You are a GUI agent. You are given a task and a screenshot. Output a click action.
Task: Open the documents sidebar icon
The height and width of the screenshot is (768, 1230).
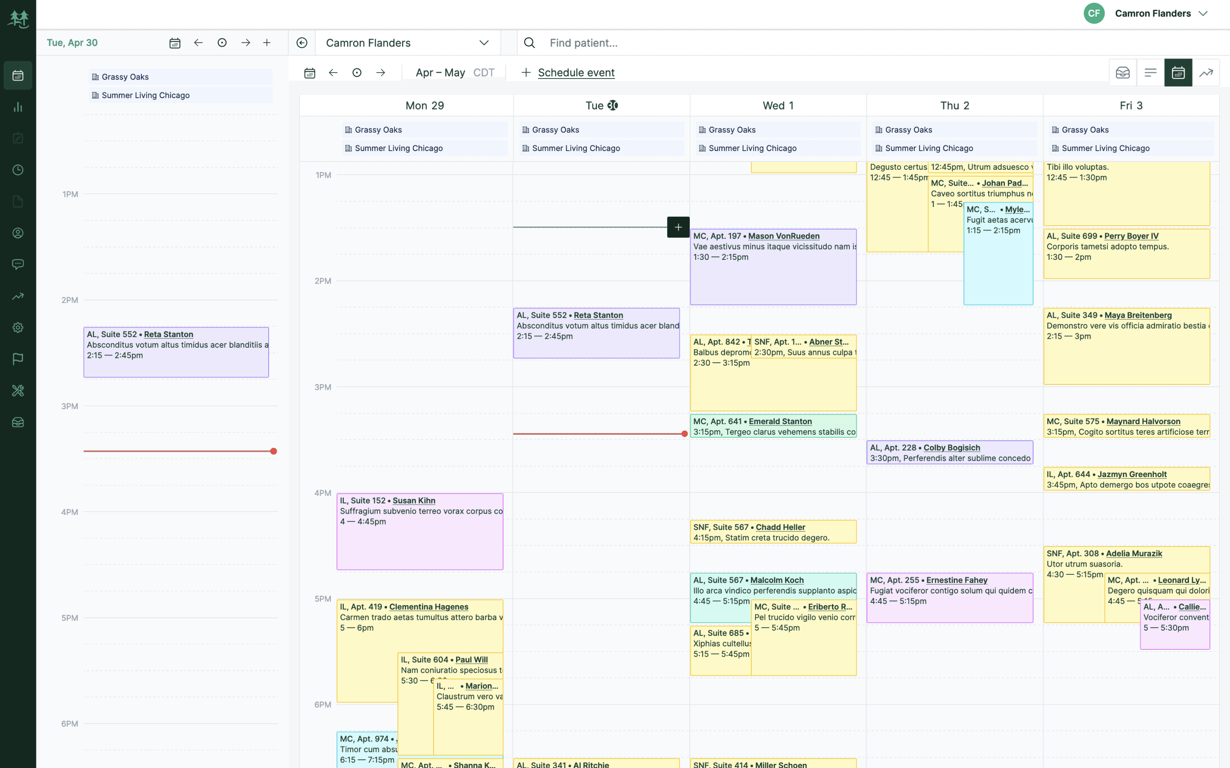18,202
